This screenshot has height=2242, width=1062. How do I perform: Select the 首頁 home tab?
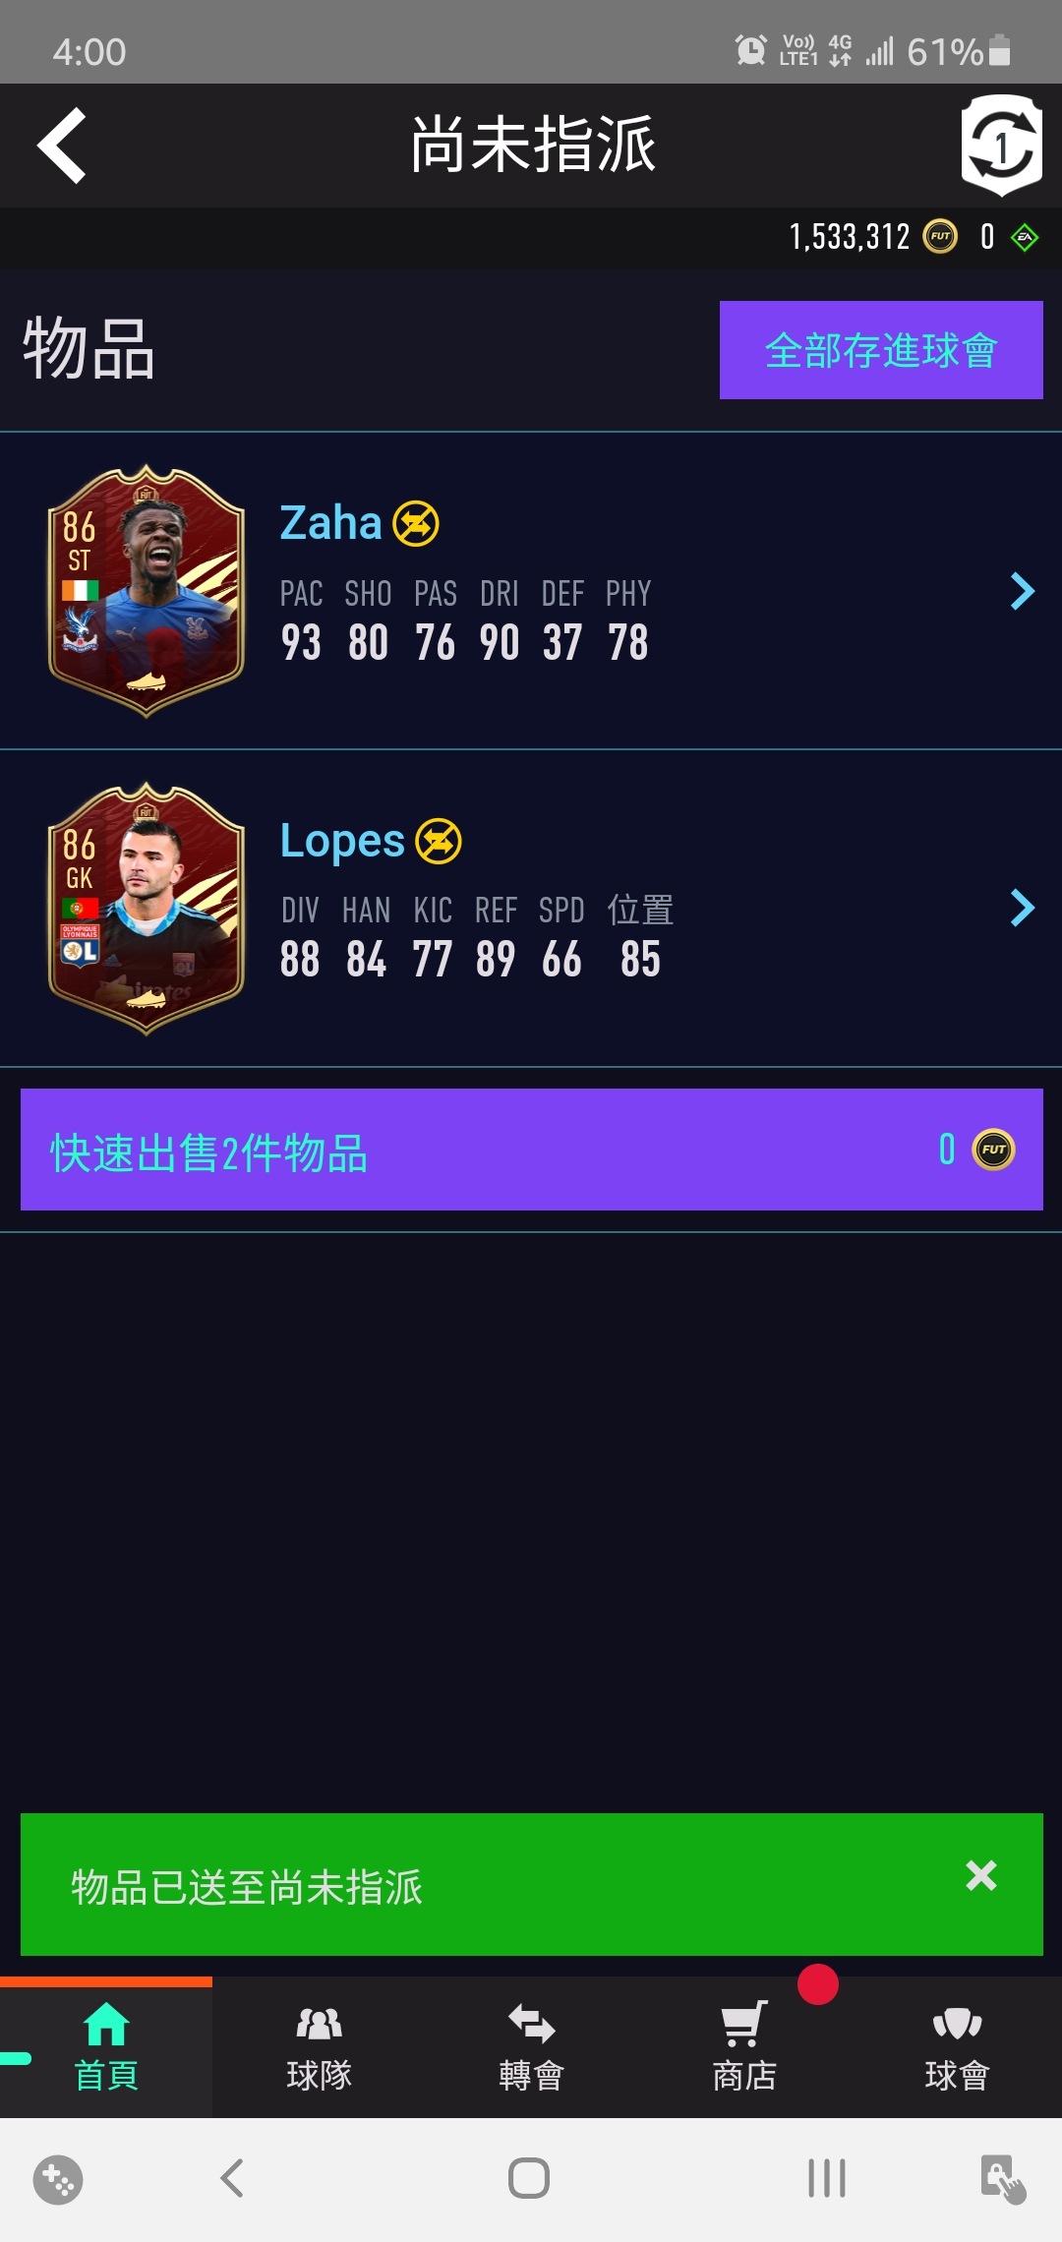106,2046
